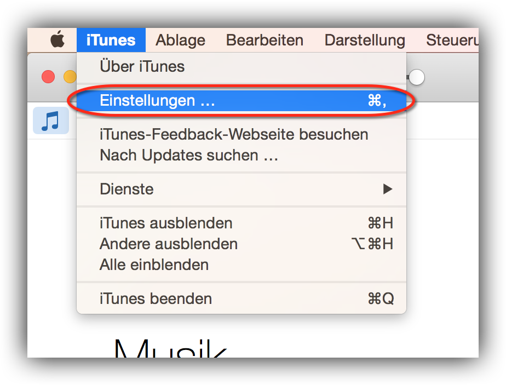This screenshot has width=506, height=385.
Task: Select Einstellungen … menu entry
Action: [x=242, y=100]
